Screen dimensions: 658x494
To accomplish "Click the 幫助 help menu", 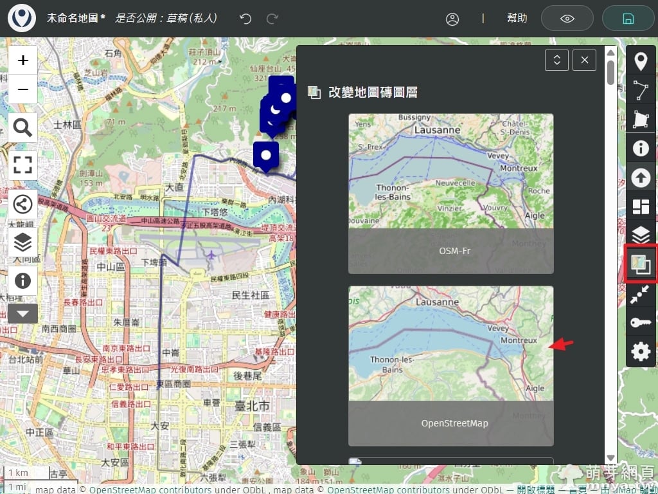I will coord(517,19).
